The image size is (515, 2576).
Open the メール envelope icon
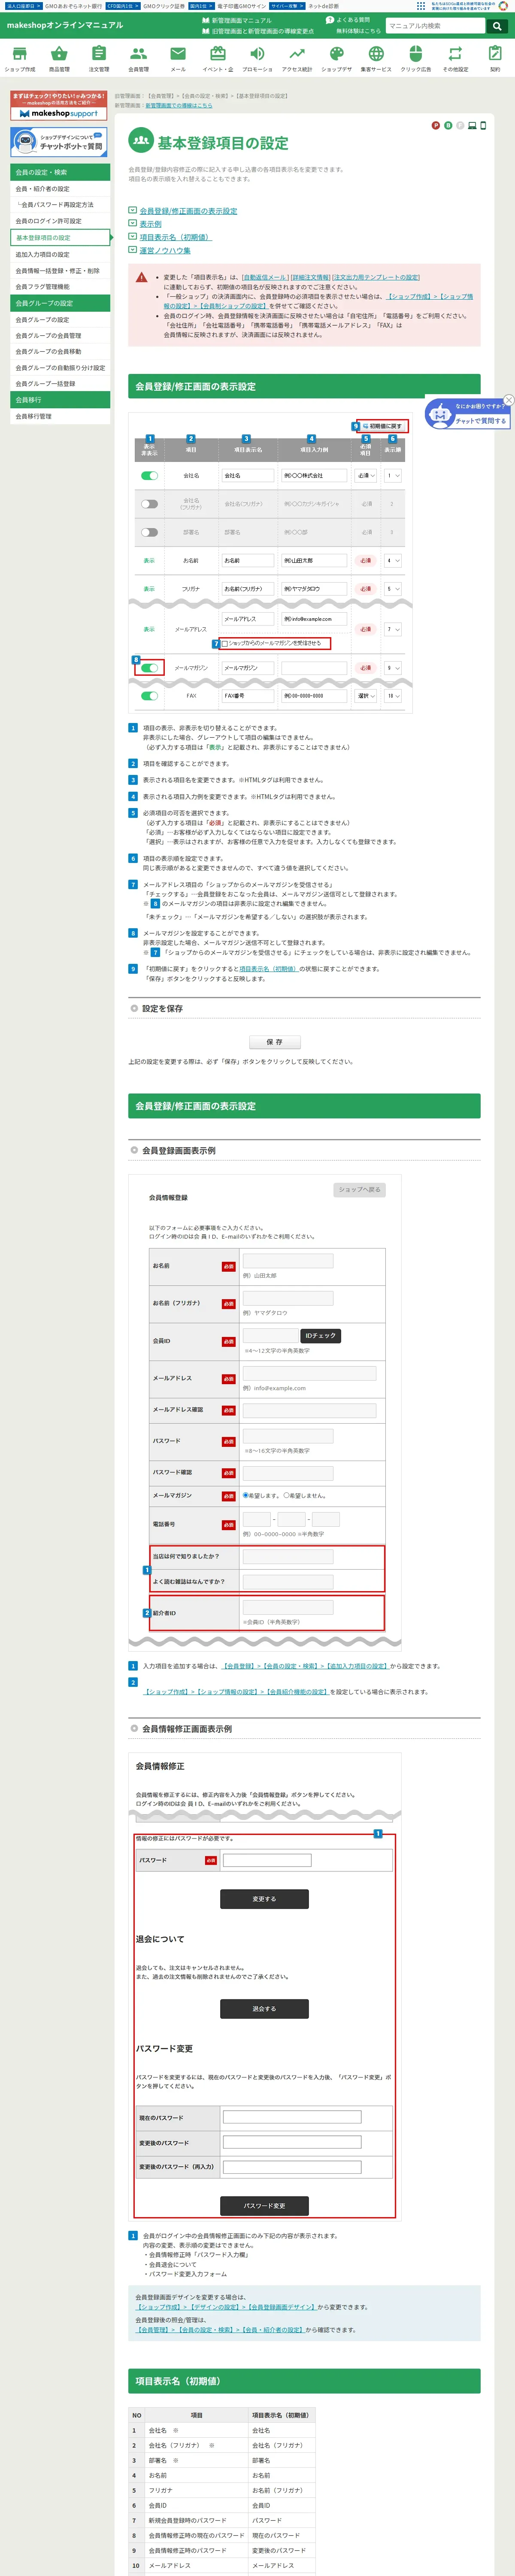178,54
